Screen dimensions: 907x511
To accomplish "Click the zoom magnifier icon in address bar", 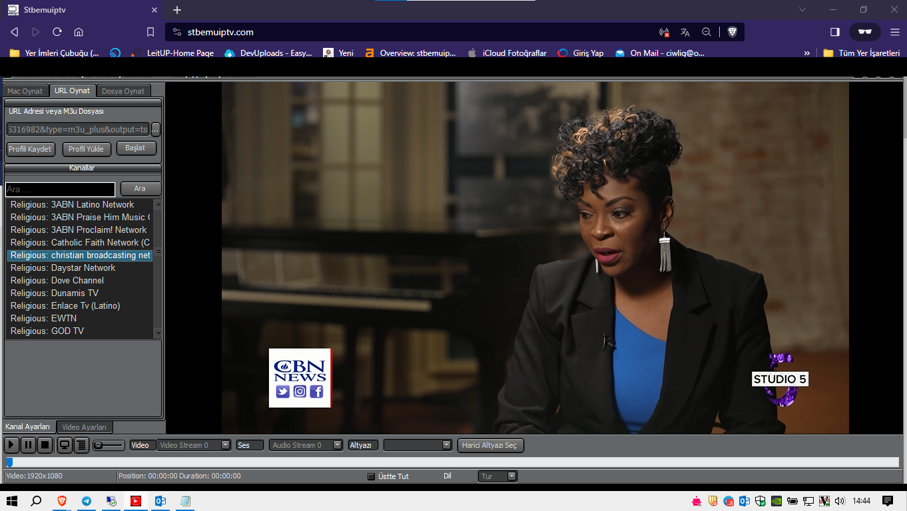I will (x=707, y=32).
